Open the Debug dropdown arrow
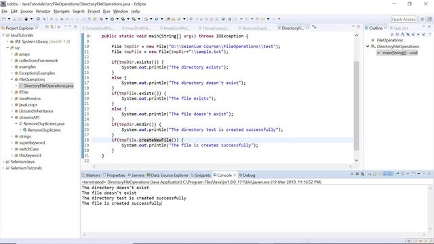This screenshot has width=434, height=244. click(106, 19)
